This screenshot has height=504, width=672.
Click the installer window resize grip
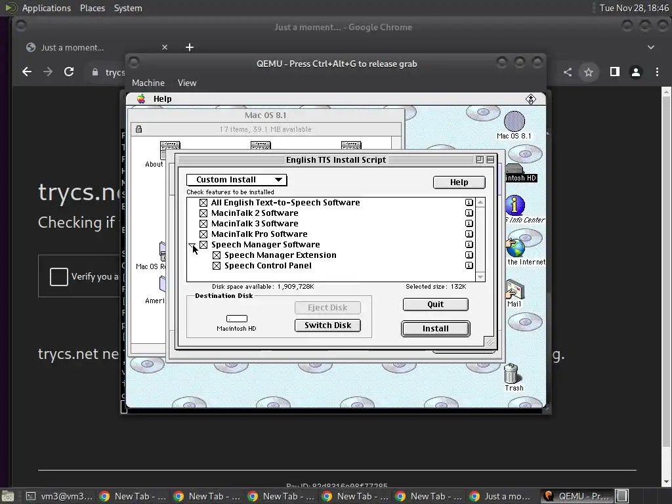tap(490, 341)
